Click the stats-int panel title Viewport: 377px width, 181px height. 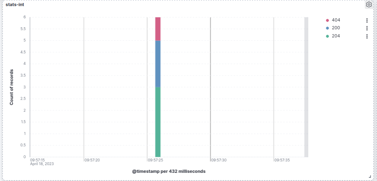13,4
